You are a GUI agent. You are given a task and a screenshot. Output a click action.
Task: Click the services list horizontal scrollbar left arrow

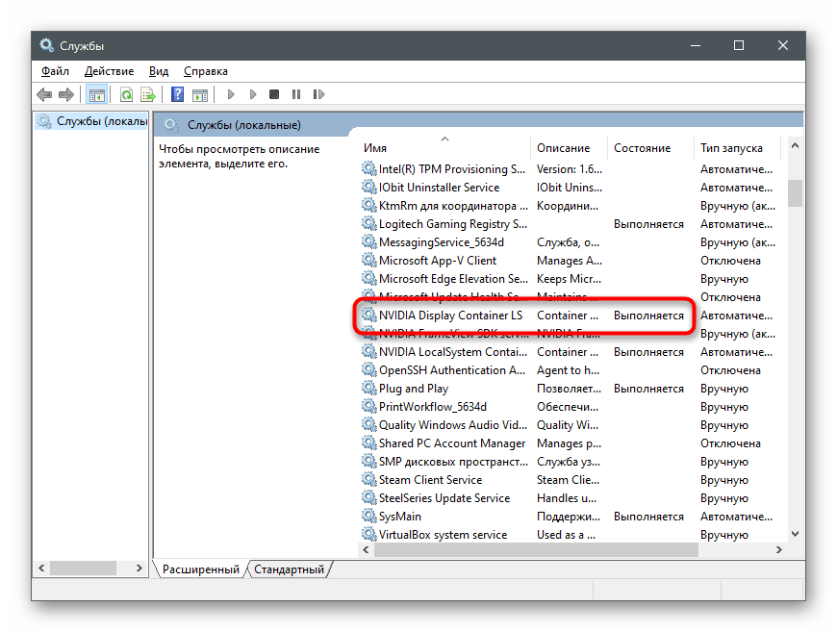point(366,550)
